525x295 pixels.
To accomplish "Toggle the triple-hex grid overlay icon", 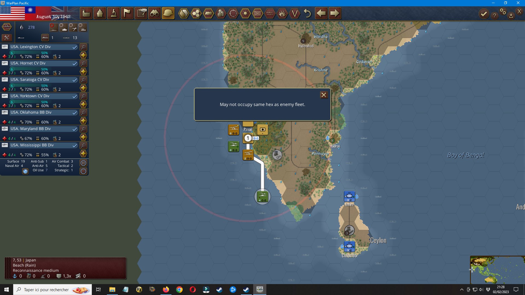I will (x=196, y=13).
